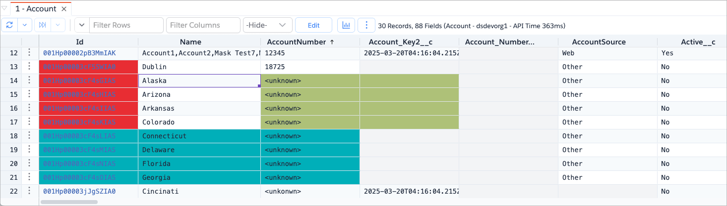Open record link 001Hp00002pB3MmIAK
The image size is (727, 206).
coord(79,53)
